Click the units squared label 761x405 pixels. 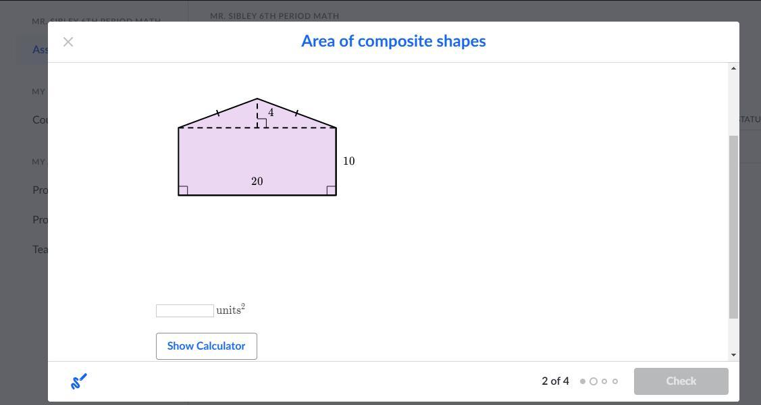(x=230, y=310)
